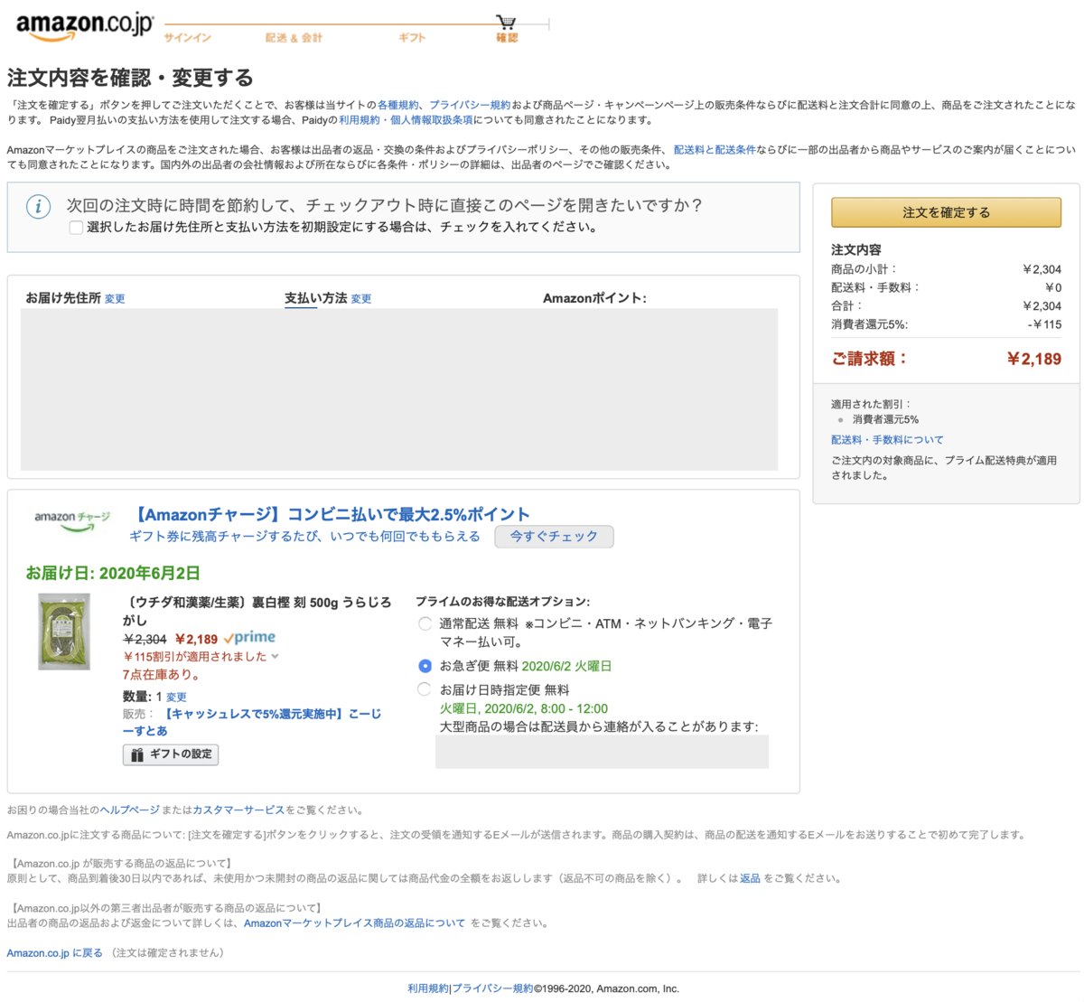Select the 通常配送 無料 shipping option
Image resolution: width=1084 pixels, height=1002 pixels.
[425, 623]
